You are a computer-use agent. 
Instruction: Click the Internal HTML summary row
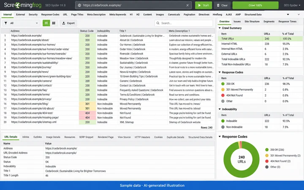[x=260, y=44]
